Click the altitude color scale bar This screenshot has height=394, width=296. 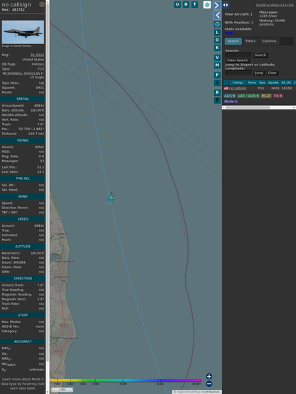125,380
